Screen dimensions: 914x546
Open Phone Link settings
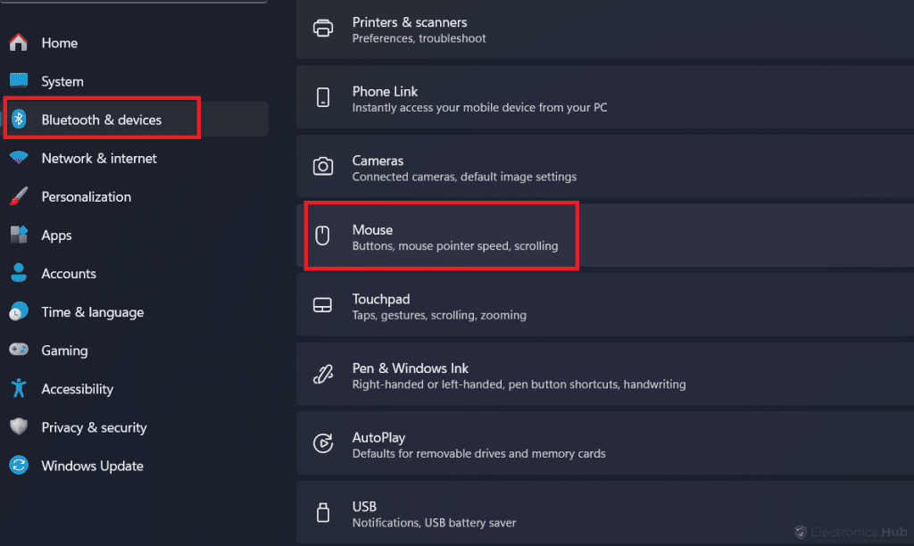[x=385, y=98]
